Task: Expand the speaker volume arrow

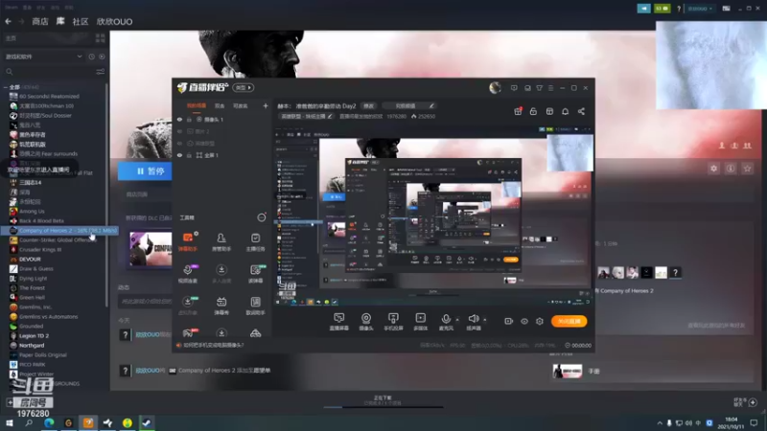Action: 485,320
